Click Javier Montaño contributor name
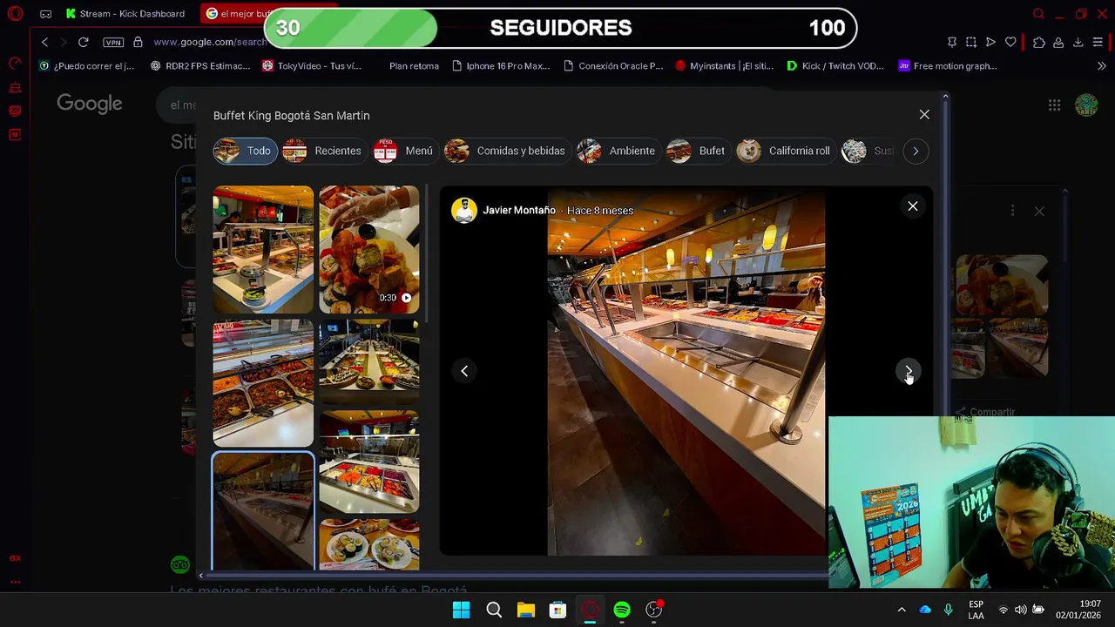The image size is (1115, 627). point(519,211)
